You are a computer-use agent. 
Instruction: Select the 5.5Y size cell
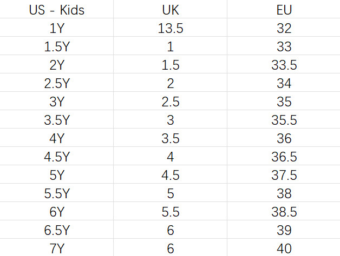coord(57,193)
